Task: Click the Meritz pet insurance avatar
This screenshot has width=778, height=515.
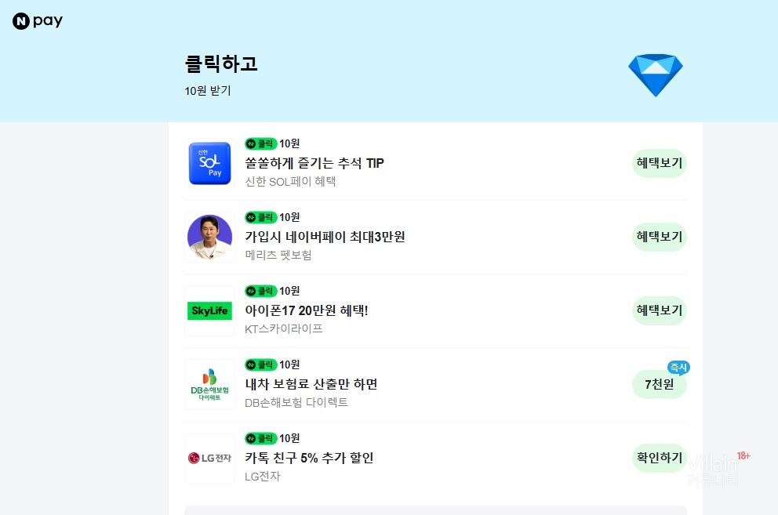Action: [209, 237]
